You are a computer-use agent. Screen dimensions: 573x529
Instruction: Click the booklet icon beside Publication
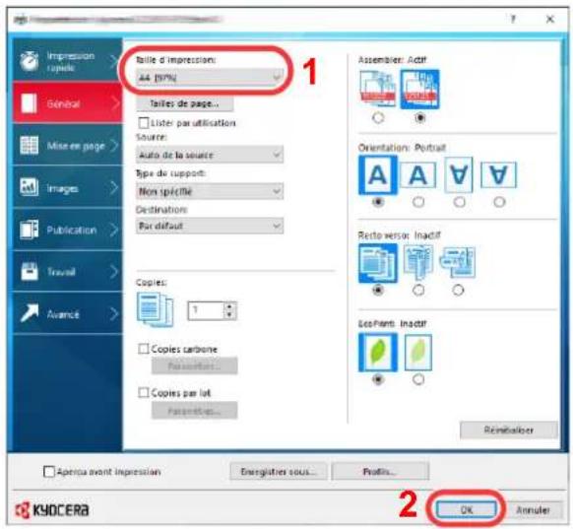tap(29, 230)
